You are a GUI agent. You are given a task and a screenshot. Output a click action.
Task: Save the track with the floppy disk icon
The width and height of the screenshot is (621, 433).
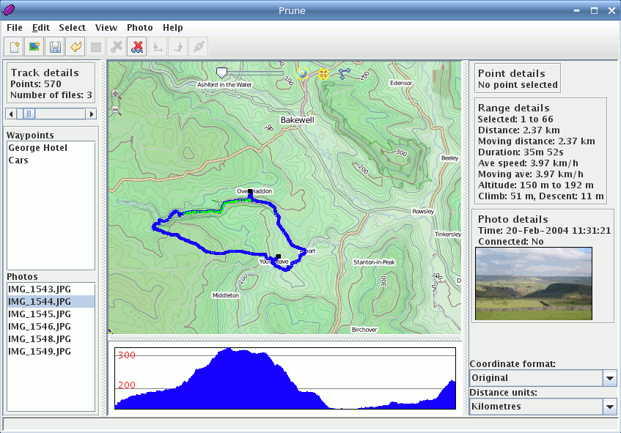[54, 48]
